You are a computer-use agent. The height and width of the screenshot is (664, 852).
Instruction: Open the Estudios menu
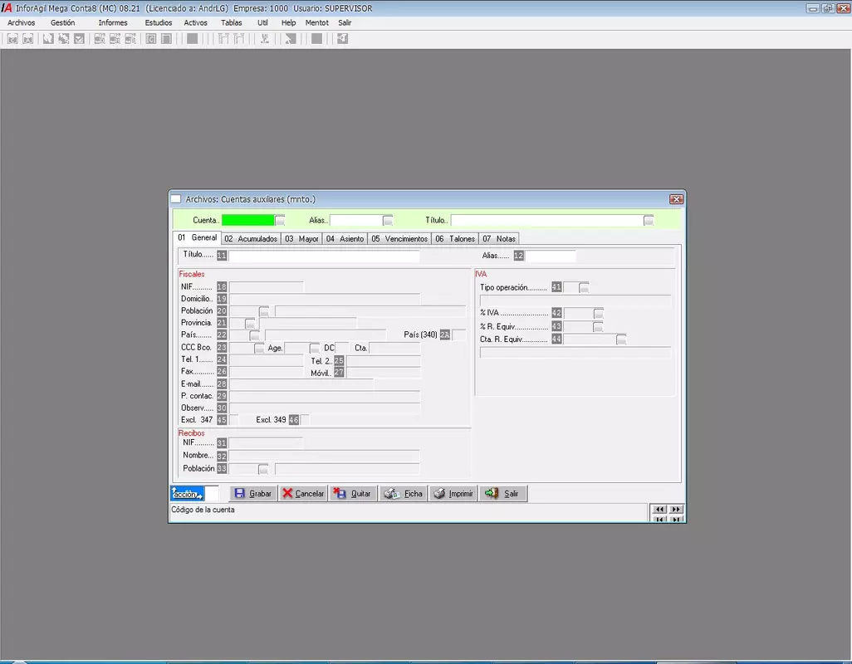158,22
